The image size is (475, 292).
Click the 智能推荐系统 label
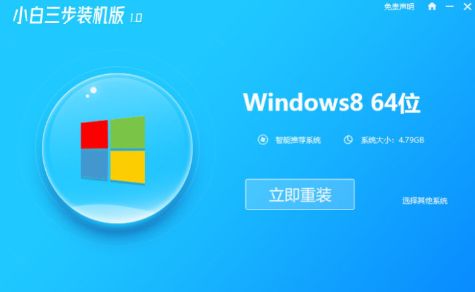tap(298, 140)
